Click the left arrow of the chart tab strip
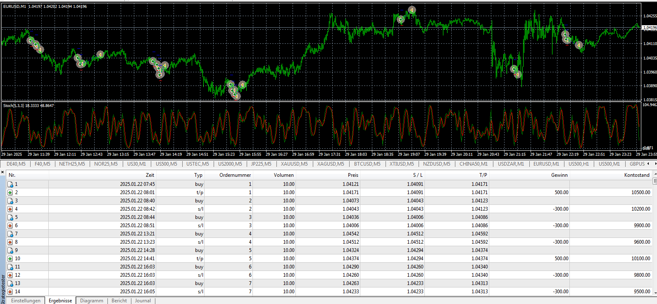Viewport: 657px width, 304px height. coord(648,164)
